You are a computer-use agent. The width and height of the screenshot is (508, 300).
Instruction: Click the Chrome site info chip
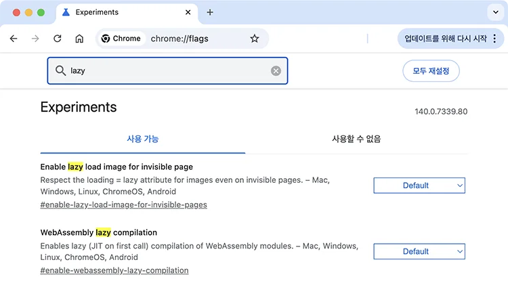[x=121, y=39]
